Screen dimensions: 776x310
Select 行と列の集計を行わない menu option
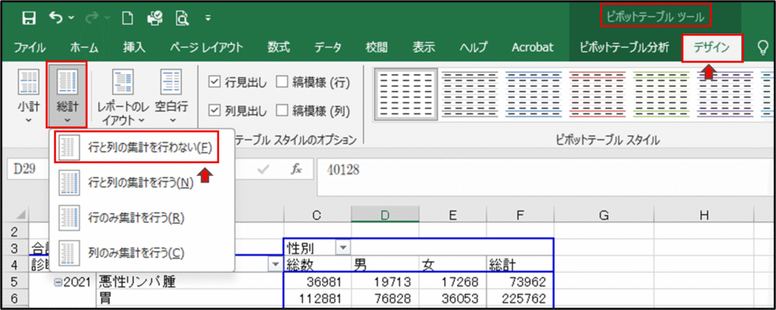[x=137, y=147]
